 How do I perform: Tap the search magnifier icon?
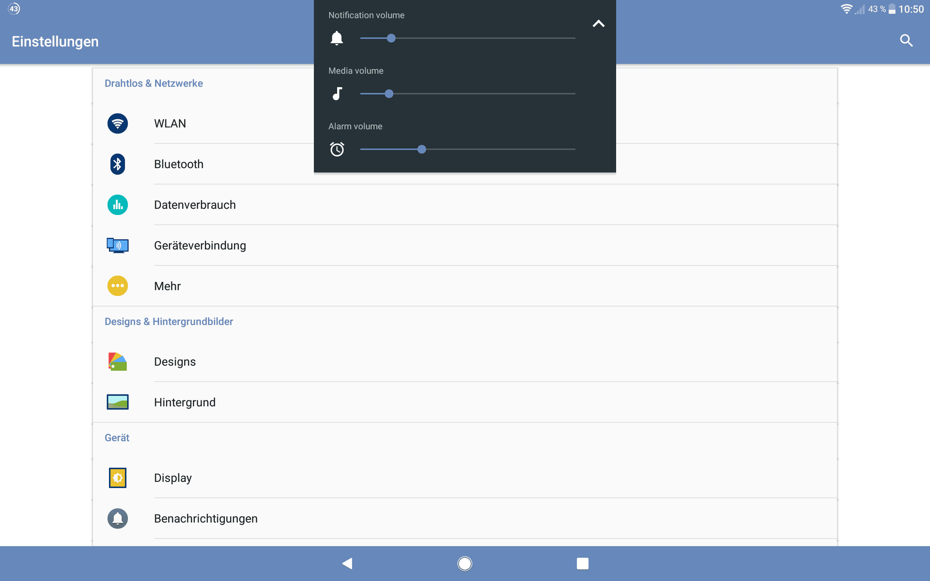[x=906, y=41]
